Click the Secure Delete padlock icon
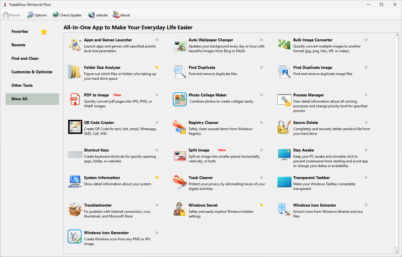402x257 pixels. pyautogui.click(x=284, y=127)
